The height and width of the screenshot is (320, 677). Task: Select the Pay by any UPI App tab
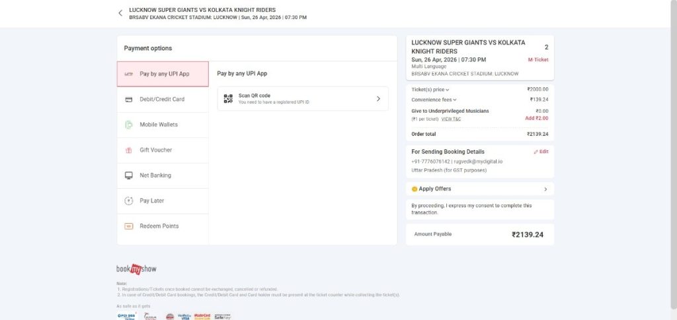coord(163,74)
